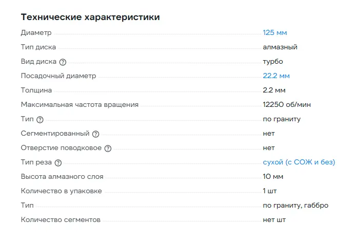
Task: Open help tooltip beside Сегментированный
Action: (95, 134)
